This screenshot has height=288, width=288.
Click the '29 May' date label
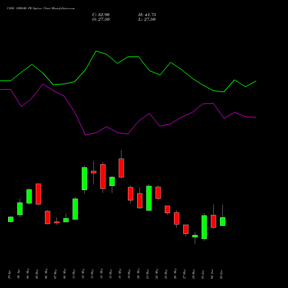pyautogui.click(x=194, y=274)
